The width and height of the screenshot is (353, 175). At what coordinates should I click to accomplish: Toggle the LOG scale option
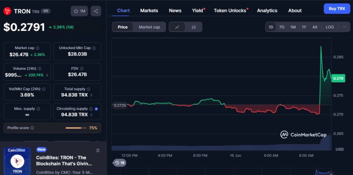(x=329, y=27)
